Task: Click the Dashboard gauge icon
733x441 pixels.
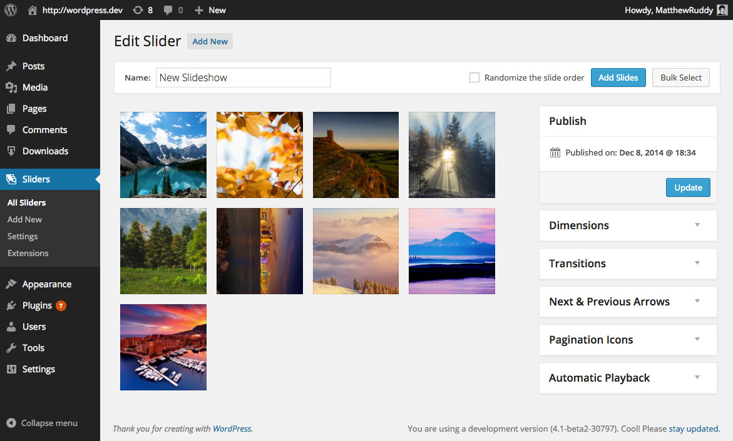Action: (x=11, y=38)
